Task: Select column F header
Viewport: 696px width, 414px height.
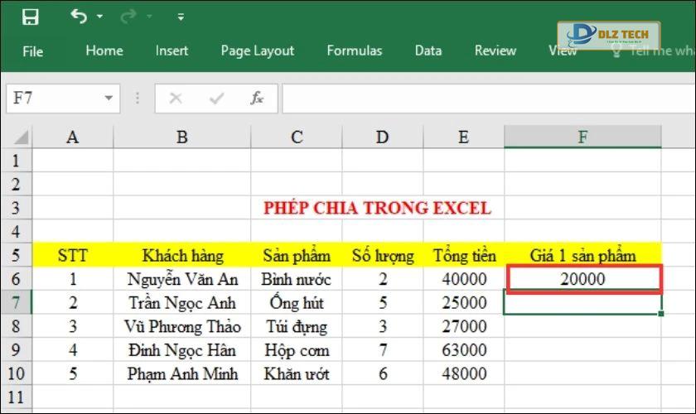Action: click(582, 137)
